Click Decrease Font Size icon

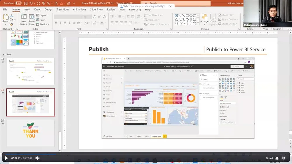point(100,17)
